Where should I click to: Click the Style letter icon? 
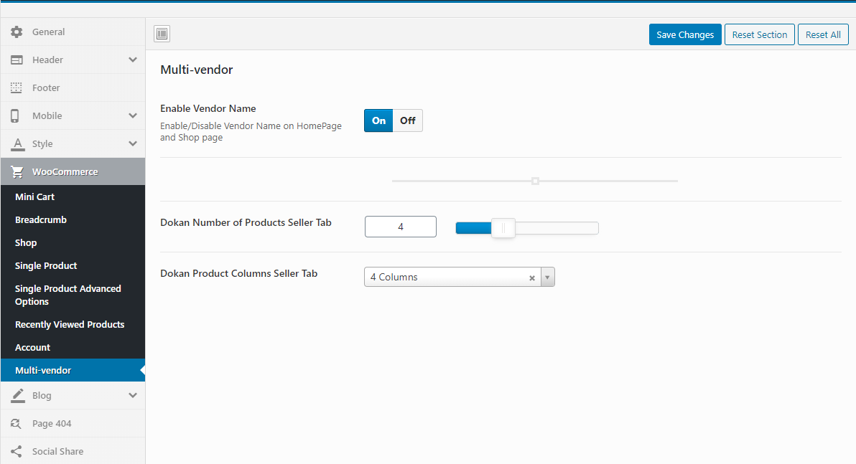(x=18, y=143)
